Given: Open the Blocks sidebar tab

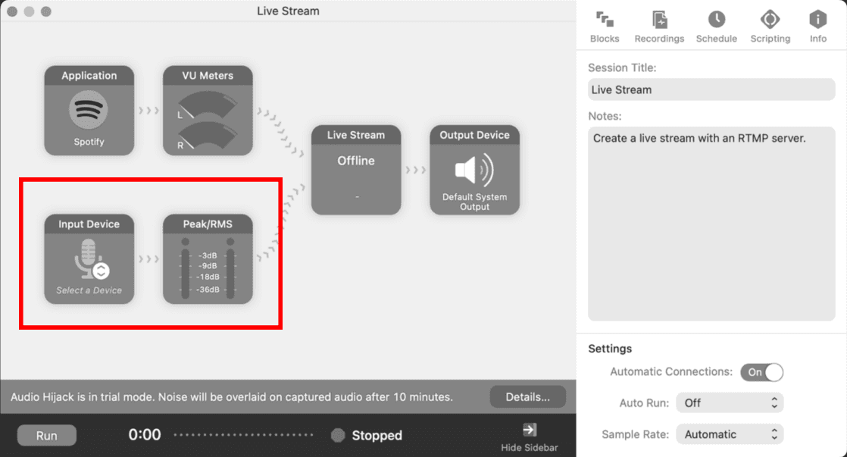Looking at the screenshot, I should [605, 27].
